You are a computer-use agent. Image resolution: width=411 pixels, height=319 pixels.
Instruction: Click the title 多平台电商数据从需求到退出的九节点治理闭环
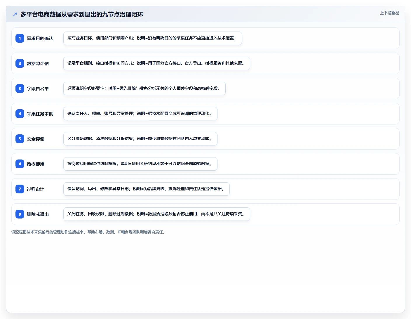pyautogui.click(x=82, y=14)
